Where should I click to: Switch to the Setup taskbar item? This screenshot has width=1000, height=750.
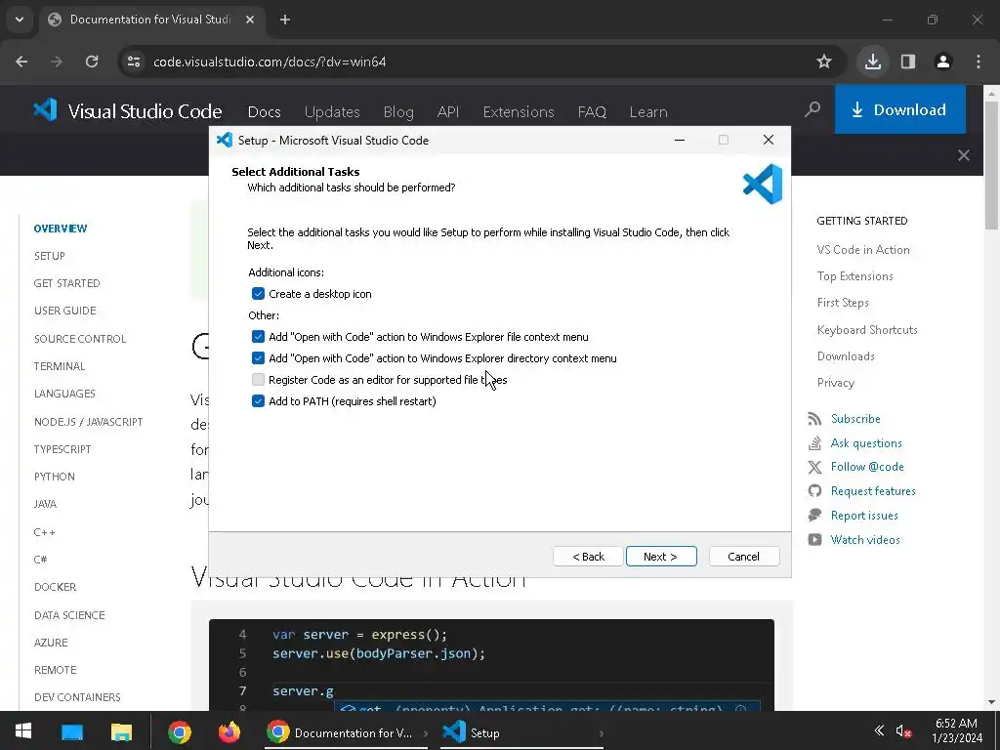(521, 732)
